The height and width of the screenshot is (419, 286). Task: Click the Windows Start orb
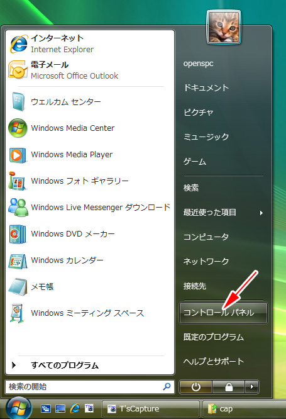click(18, 408)
